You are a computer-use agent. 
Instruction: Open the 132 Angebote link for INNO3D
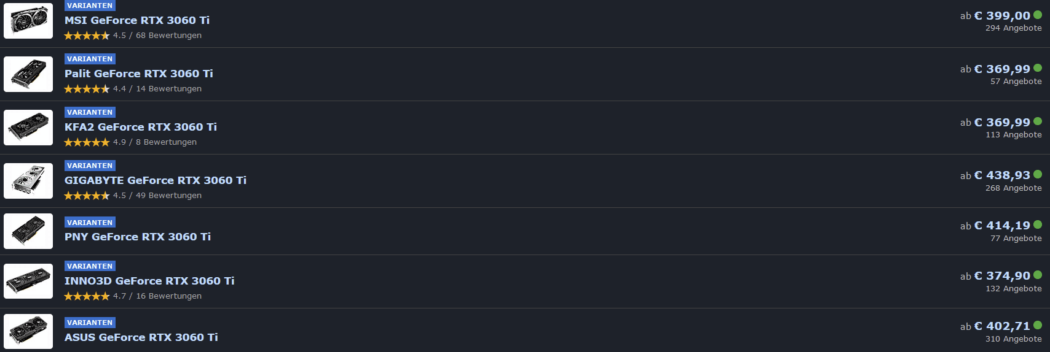(x=1014, y=289)
